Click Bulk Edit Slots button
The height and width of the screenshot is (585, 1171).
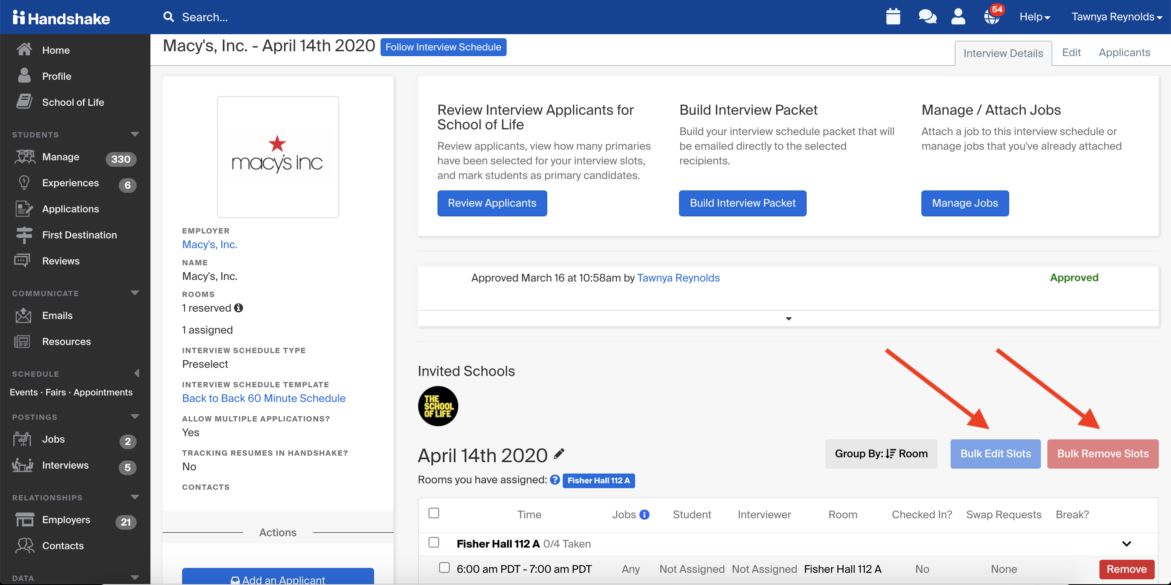coord(995,454)
